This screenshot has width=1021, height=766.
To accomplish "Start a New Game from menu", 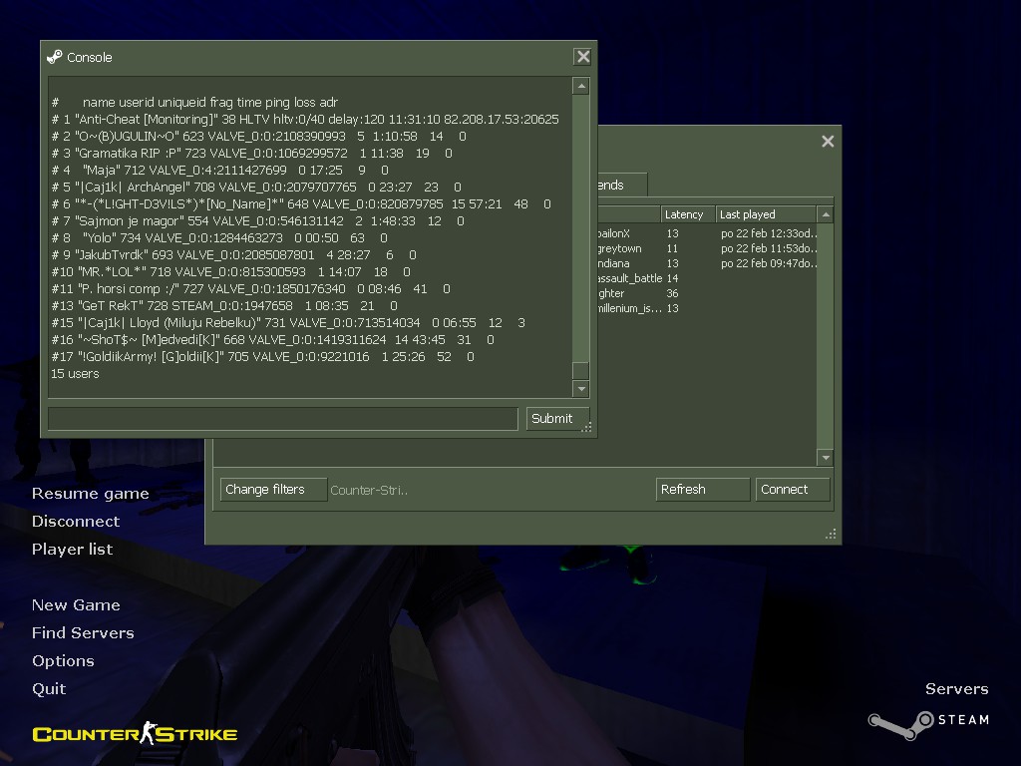I will coord(76,605).
